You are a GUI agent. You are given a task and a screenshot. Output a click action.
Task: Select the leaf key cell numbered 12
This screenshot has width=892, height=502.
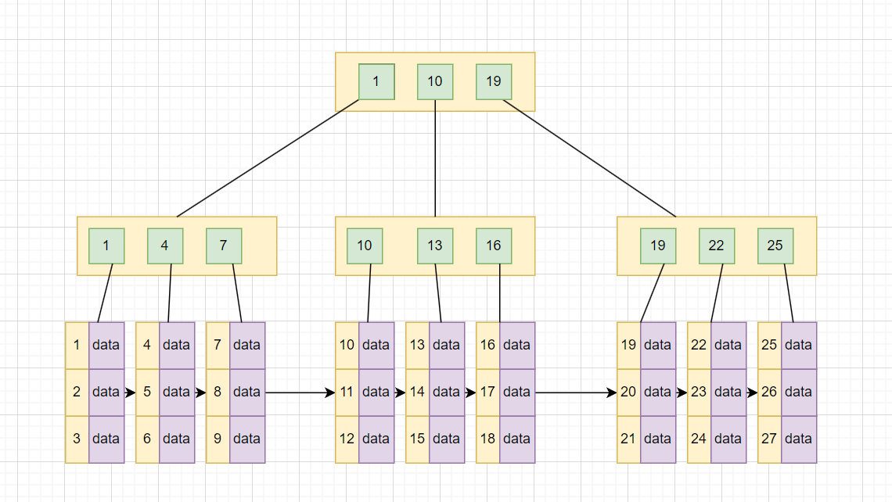(x=347, y=439)
